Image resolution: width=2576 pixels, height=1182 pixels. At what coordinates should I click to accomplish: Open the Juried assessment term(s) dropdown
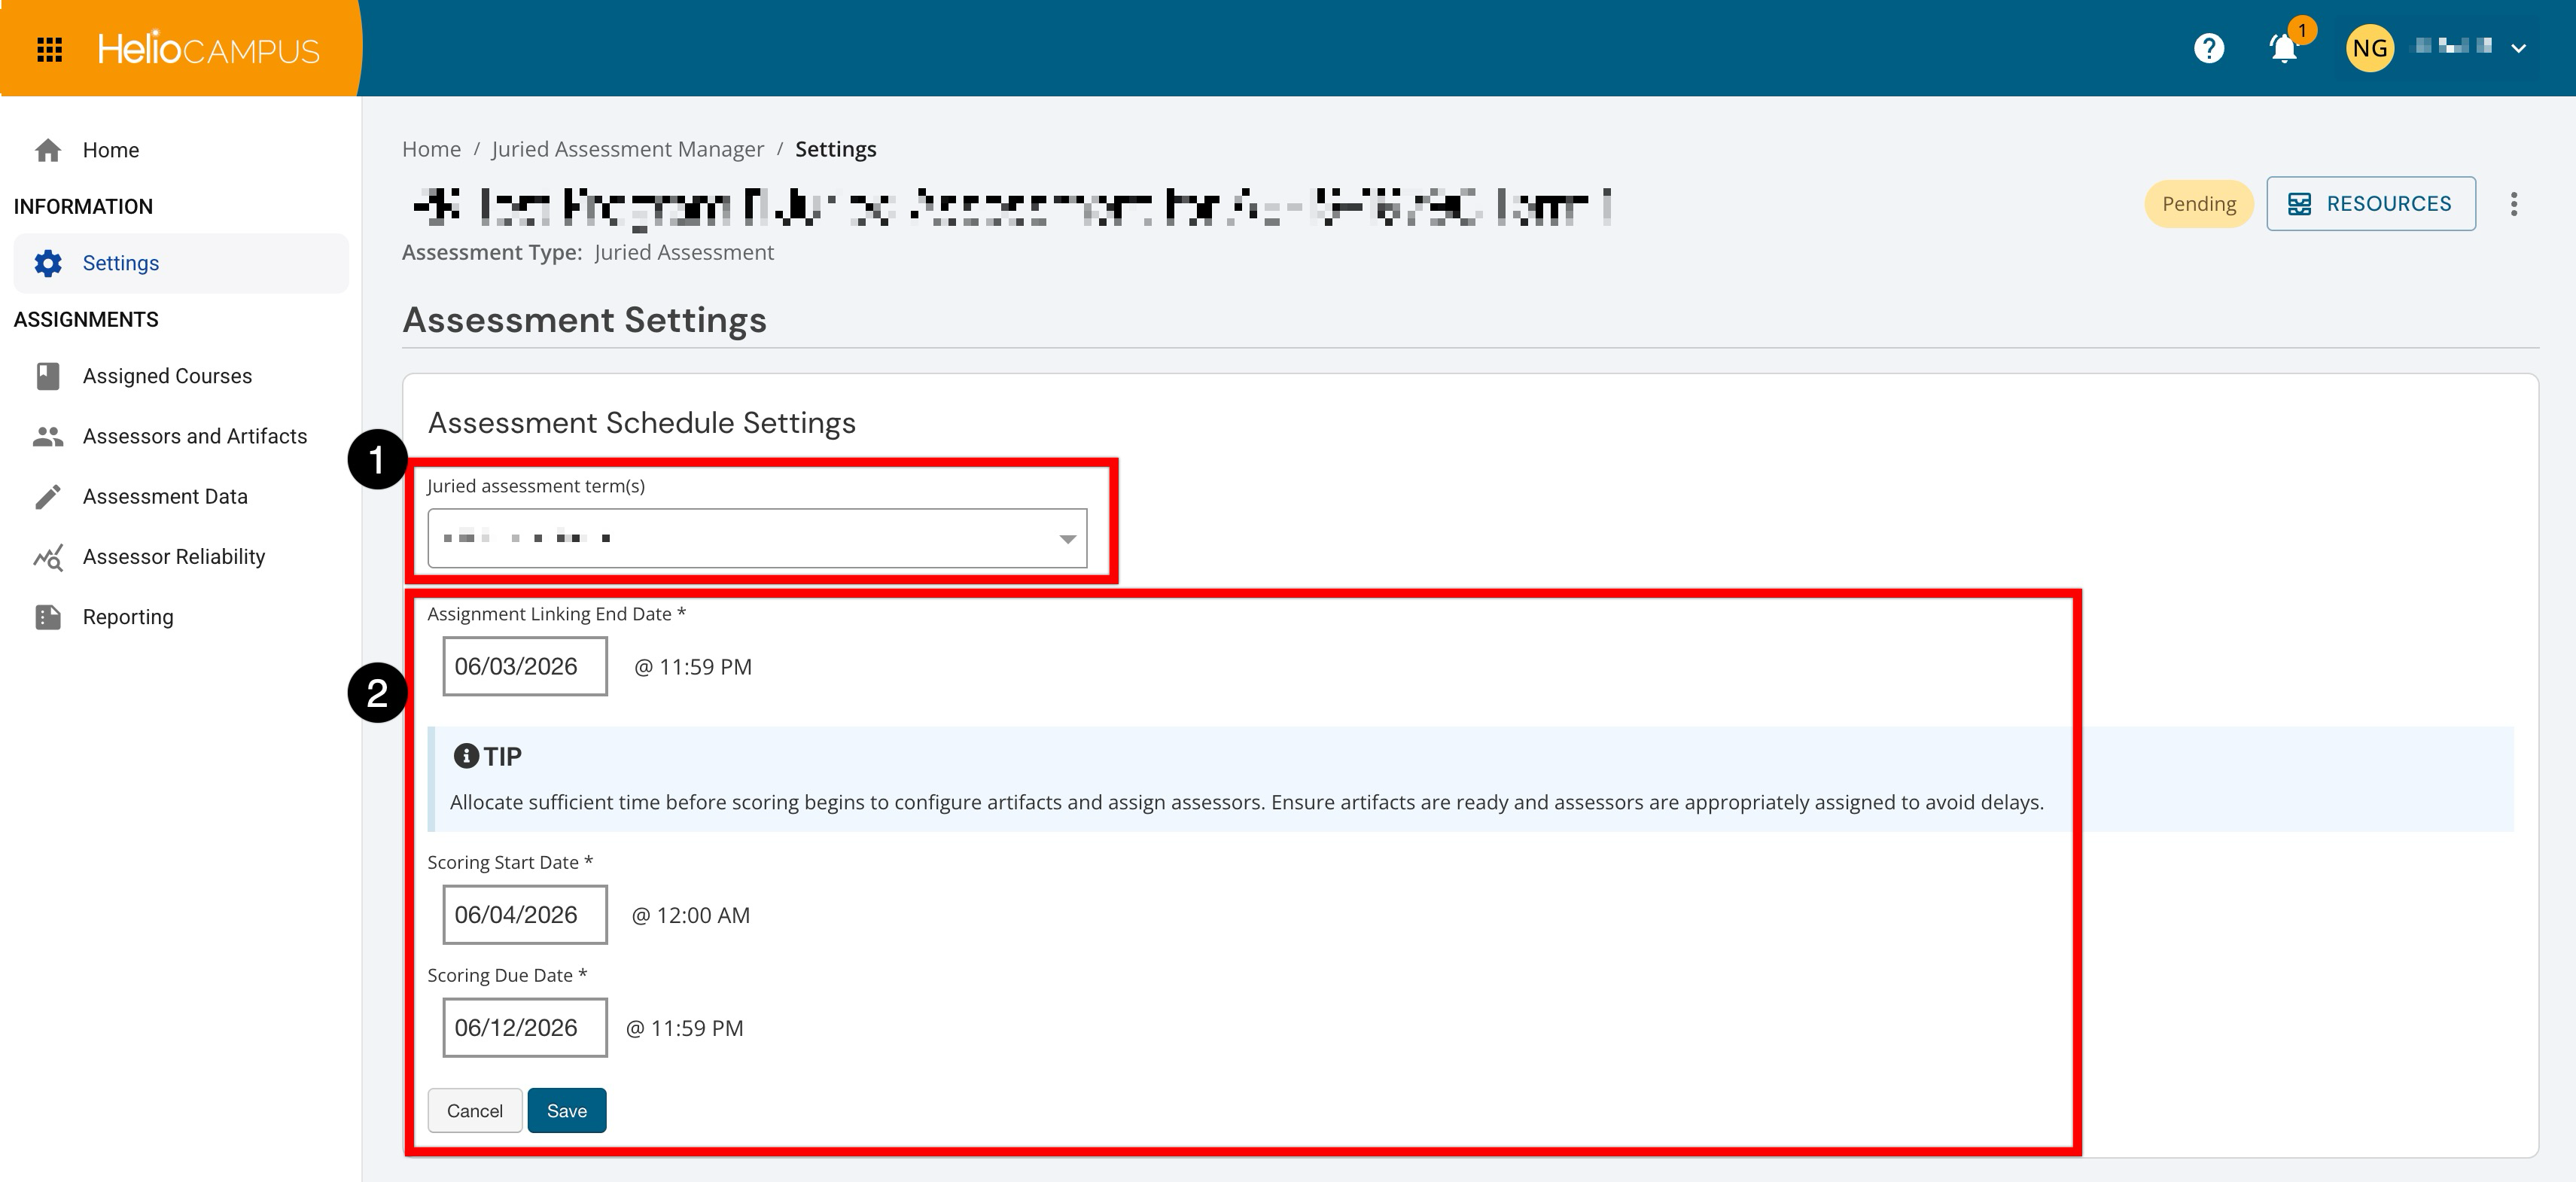tap(757, 538)
